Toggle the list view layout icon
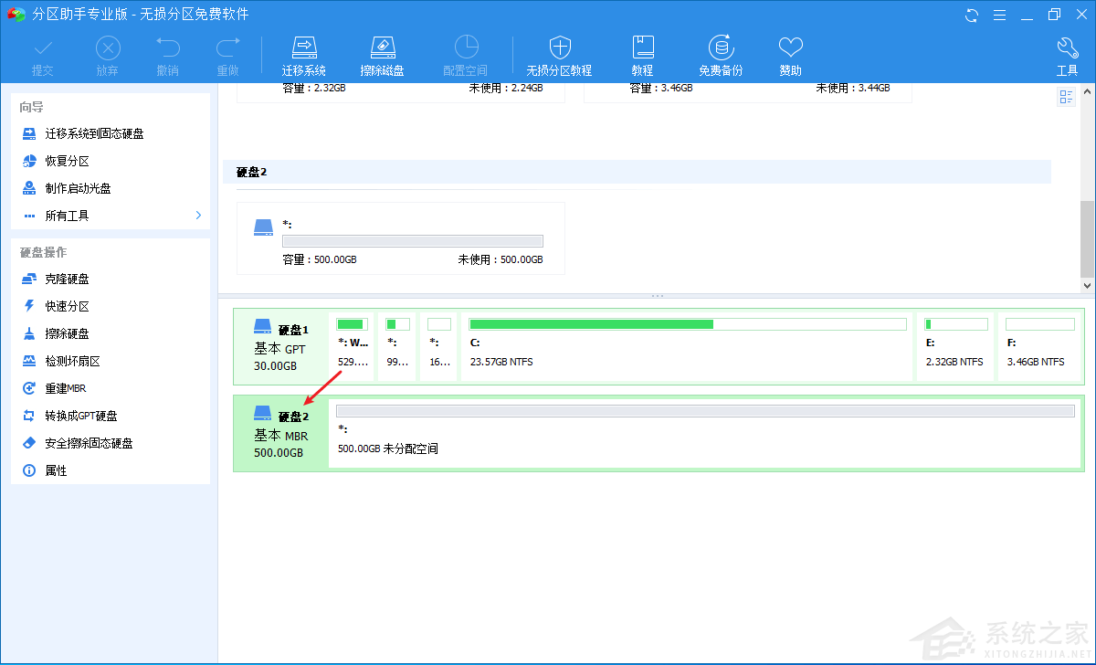Screen dimensions: 1096x665 tap(1066, 97)
